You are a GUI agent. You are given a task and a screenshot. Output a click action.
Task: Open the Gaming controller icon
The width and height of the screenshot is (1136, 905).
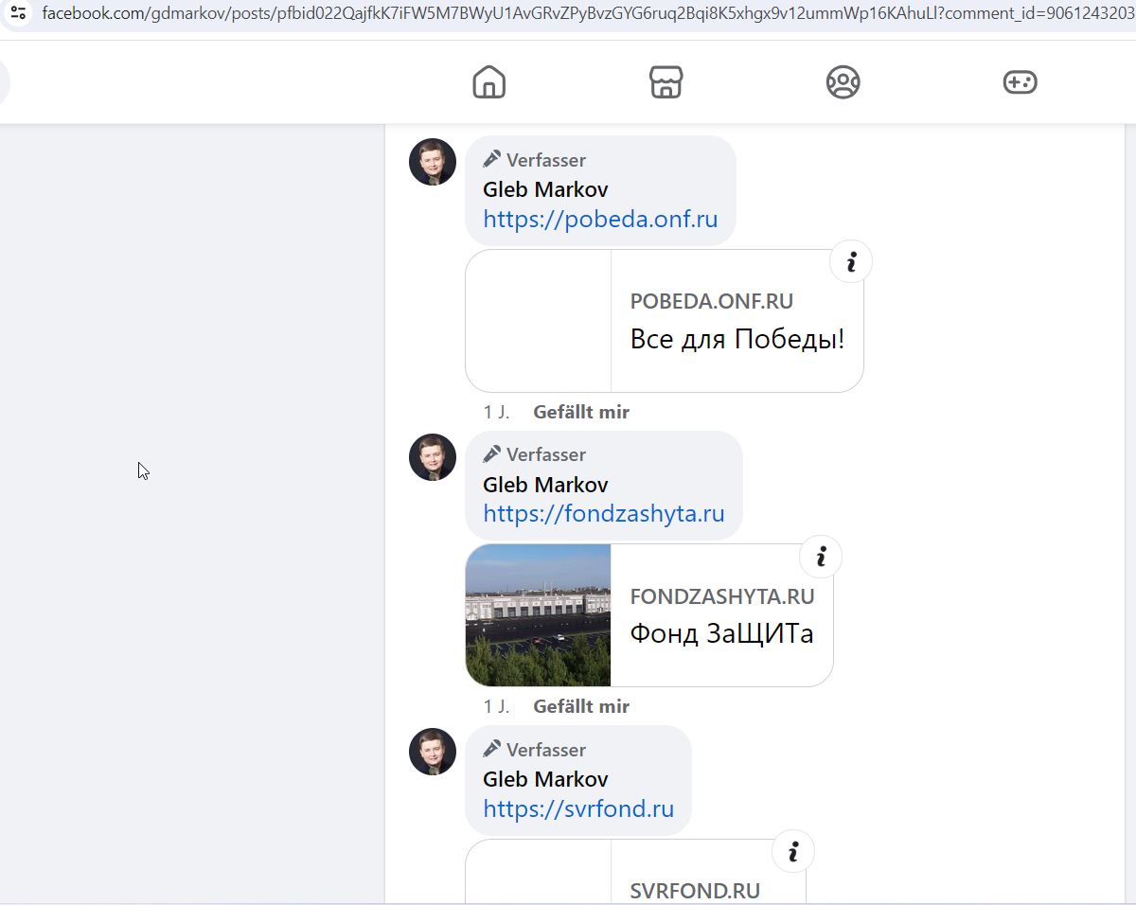pyautogui.click(x=1020, y=82)
